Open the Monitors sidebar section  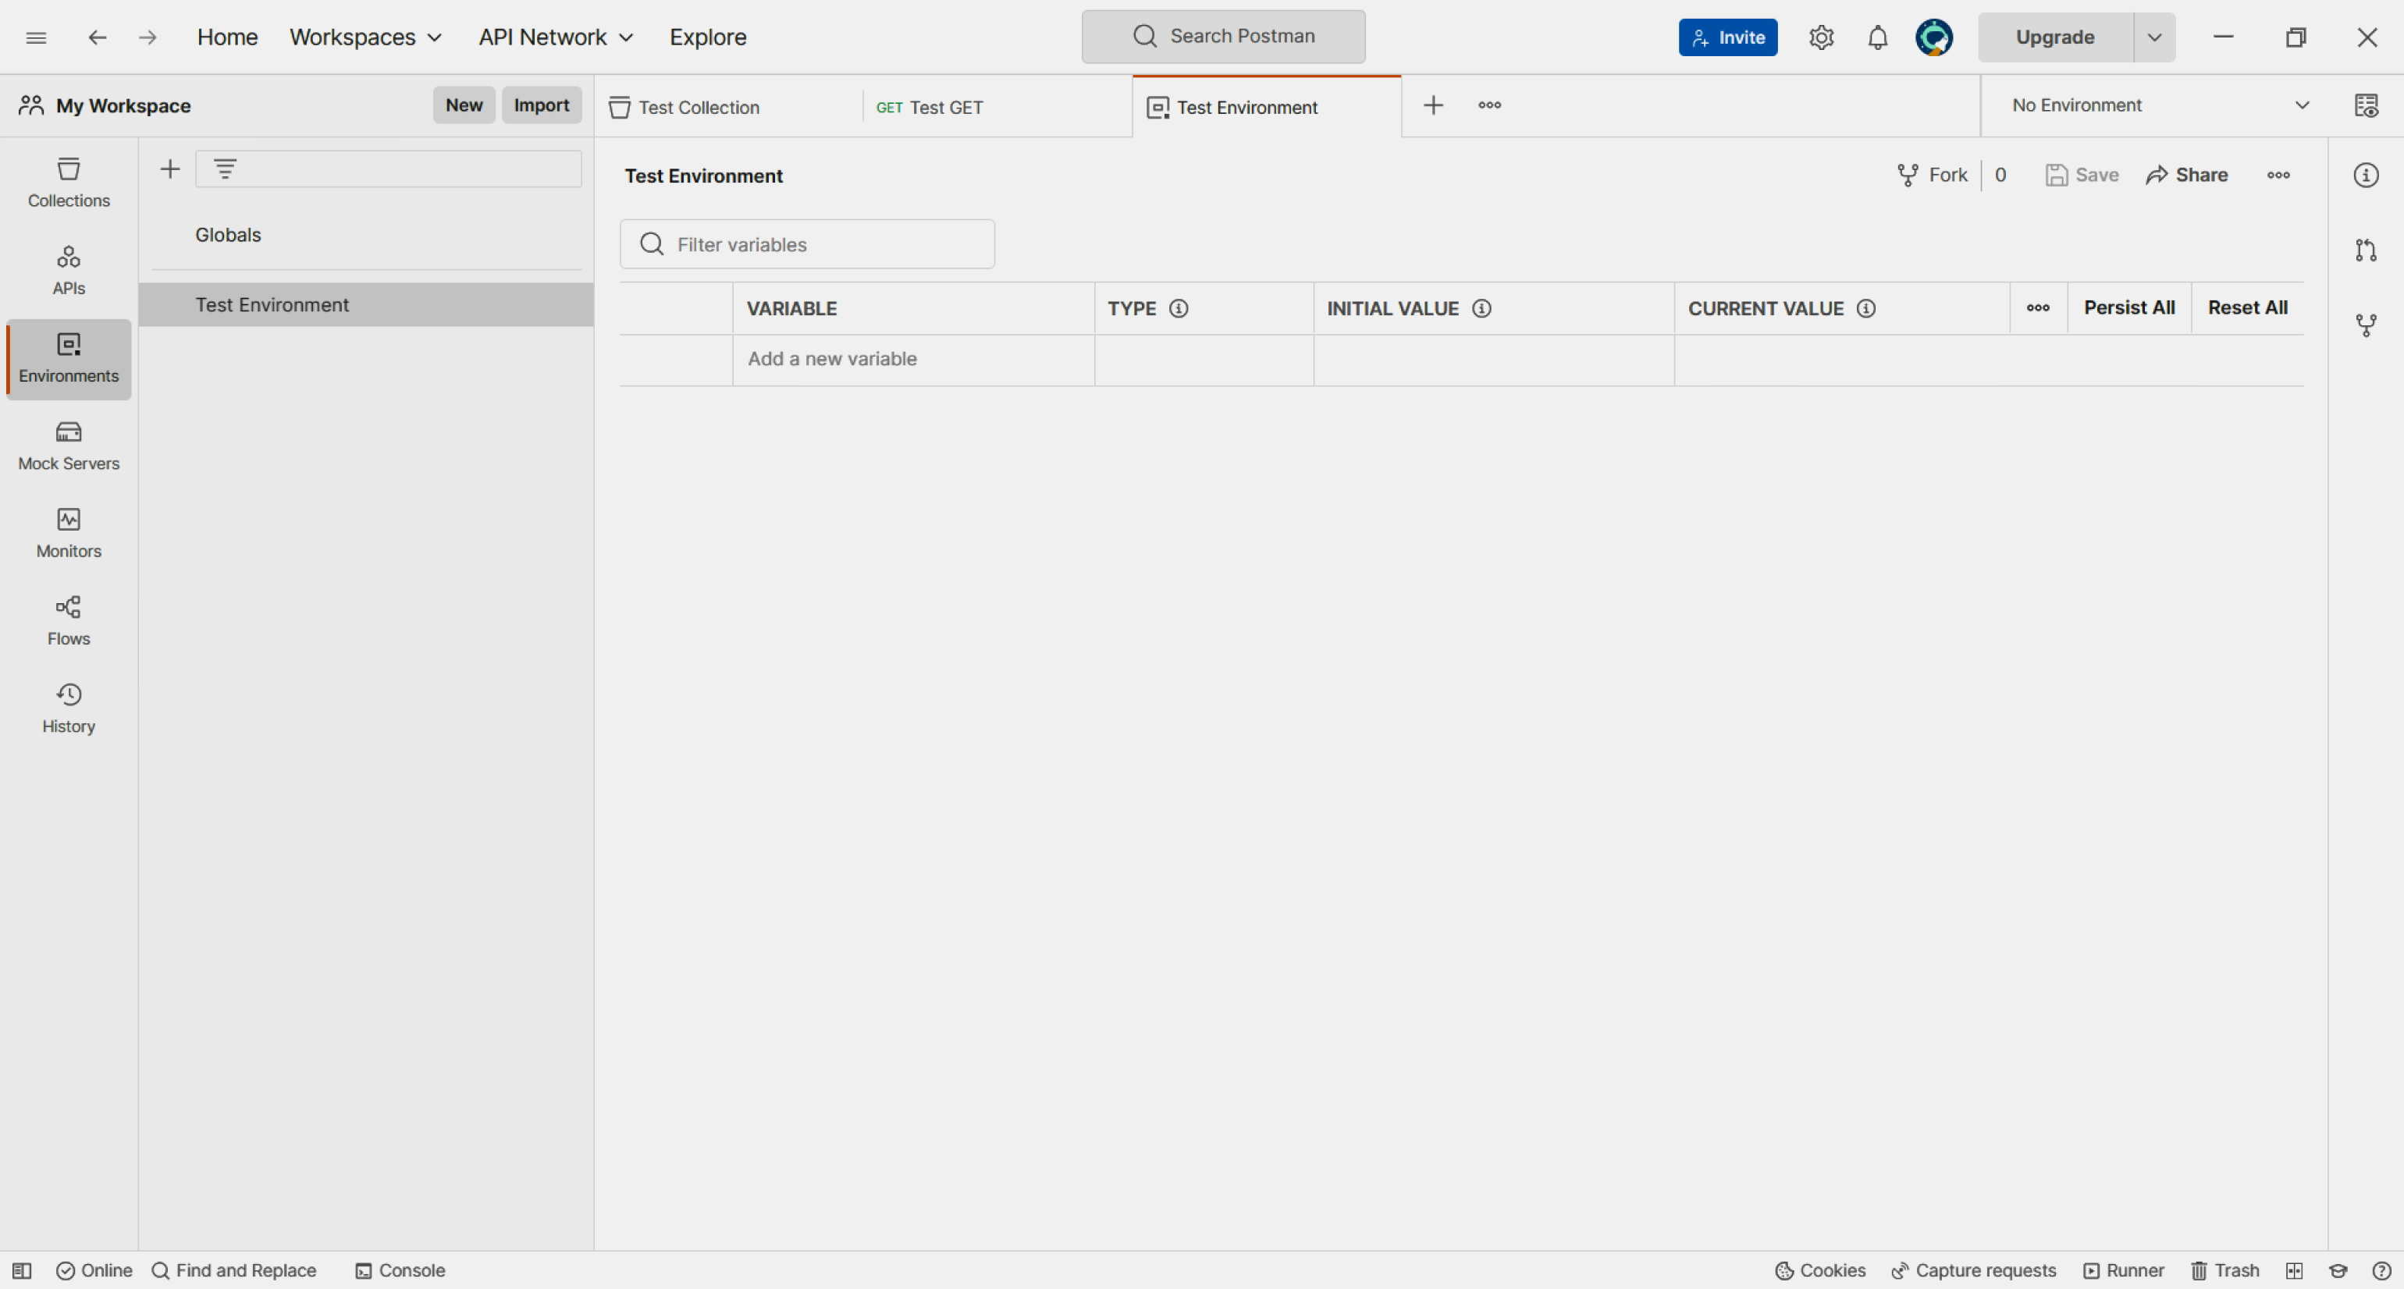point(68,533)
